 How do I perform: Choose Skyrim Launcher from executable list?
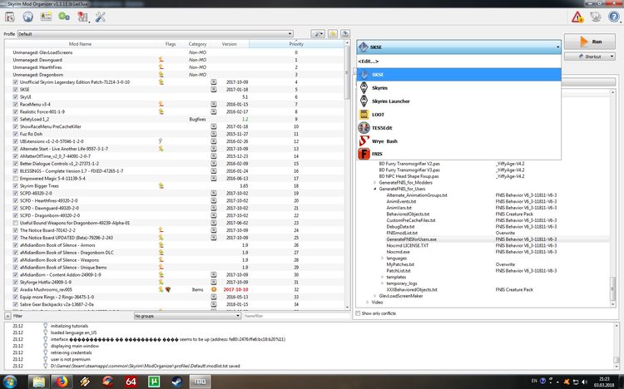coord(458,101)
